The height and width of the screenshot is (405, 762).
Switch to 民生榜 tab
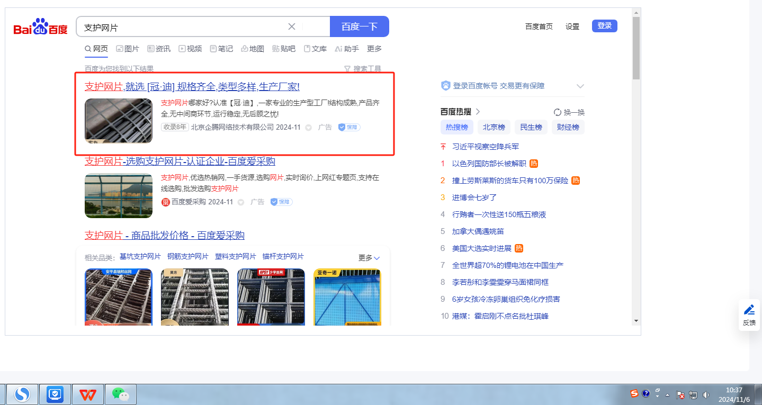click(531, 127)
